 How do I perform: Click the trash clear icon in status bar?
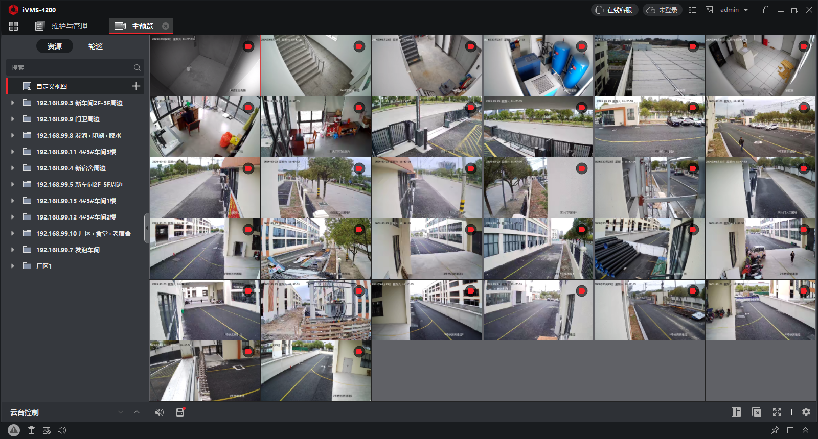click(x=31, y=430)
